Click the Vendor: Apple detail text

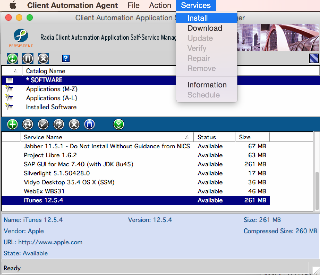coord(24,231)
